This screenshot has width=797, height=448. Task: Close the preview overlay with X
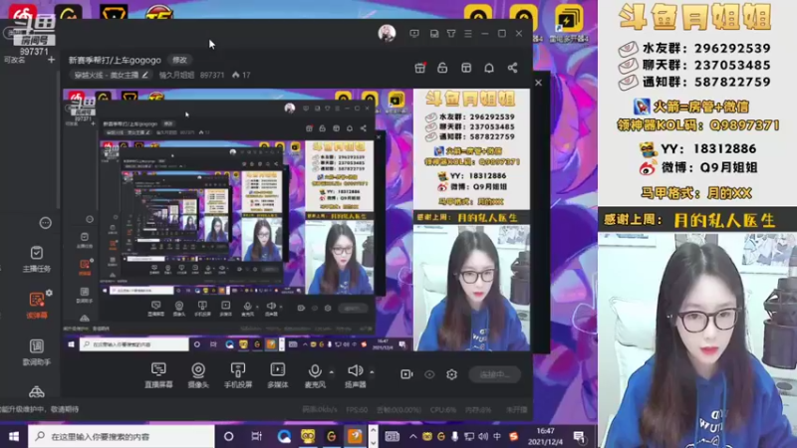[538, 83]
